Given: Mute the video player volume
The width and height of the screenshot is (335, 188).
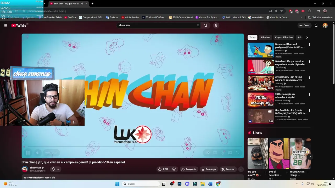Looking at the screenshot, I should (x=38, y=153).
